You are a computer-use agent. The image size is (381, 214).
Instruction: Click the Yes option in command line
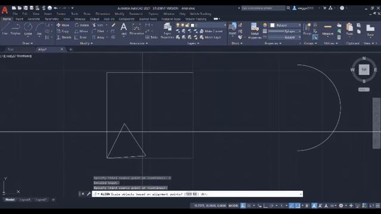(x=188, y=194)
